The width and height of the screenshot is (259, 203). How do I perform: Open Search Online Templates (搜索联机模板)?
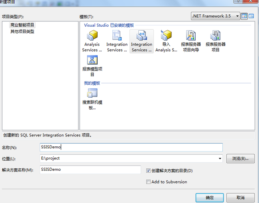[92, 99]
